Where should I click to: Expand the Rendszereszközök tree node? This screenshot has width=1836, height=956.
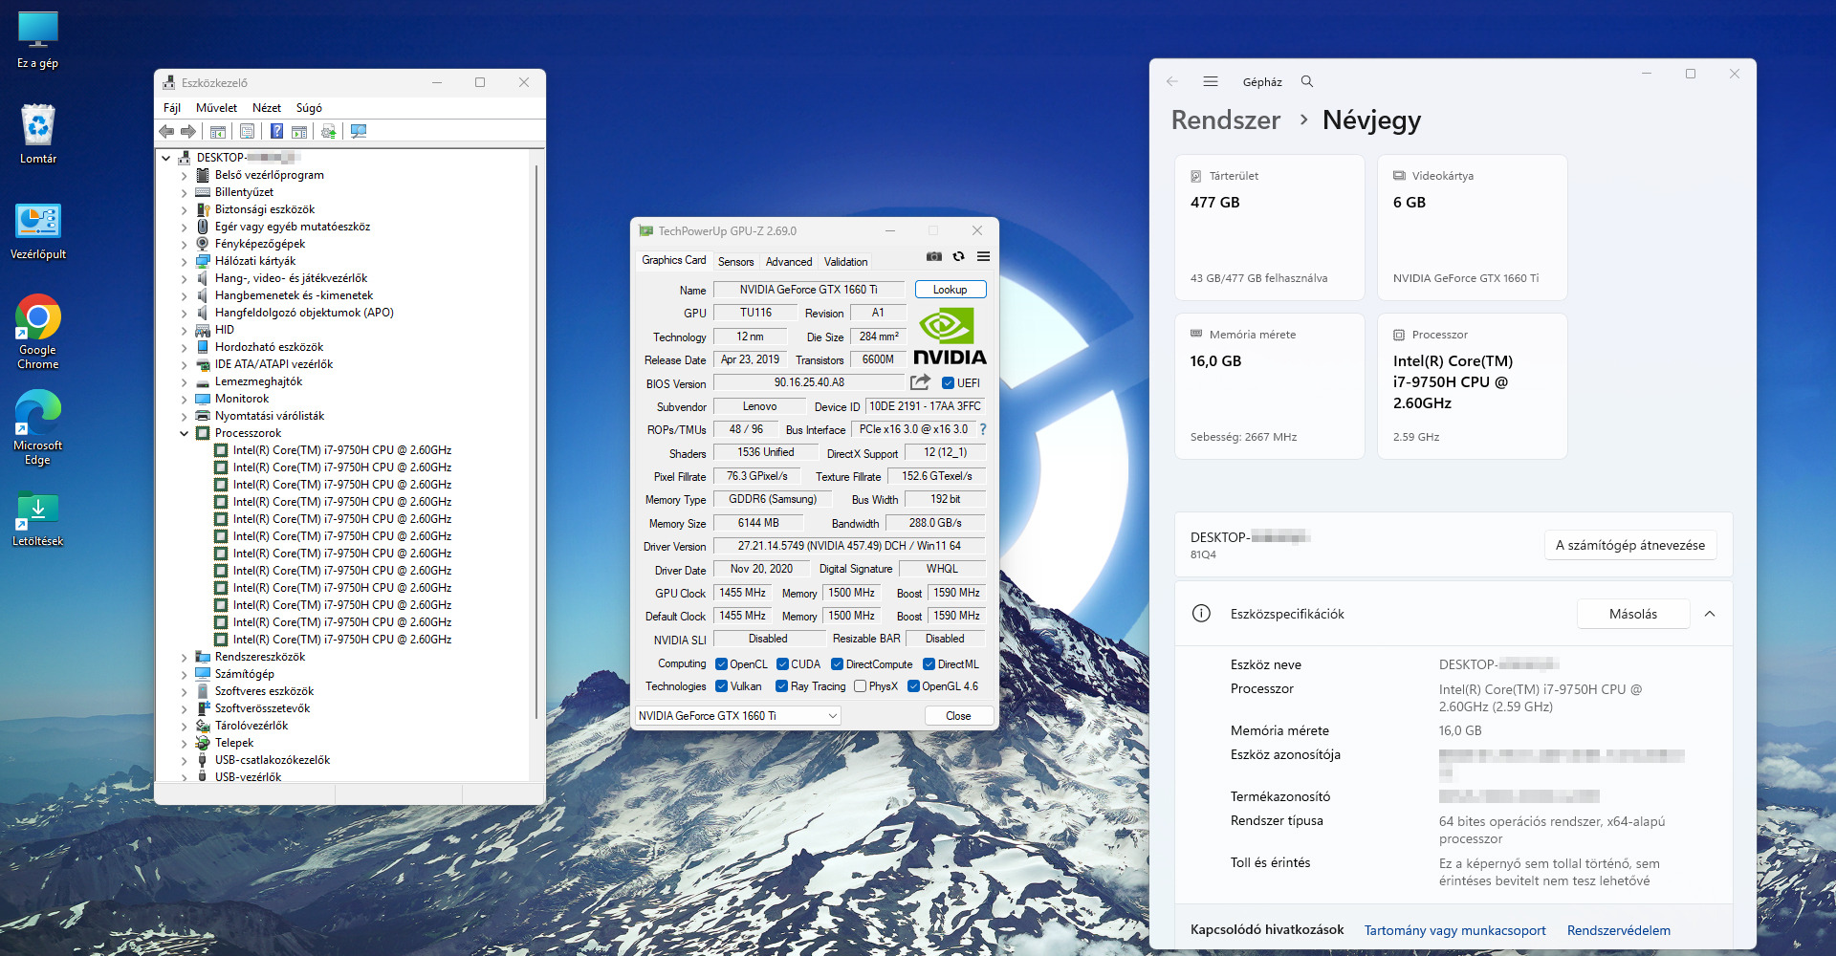pyautogui.click(x=185, y=657)
